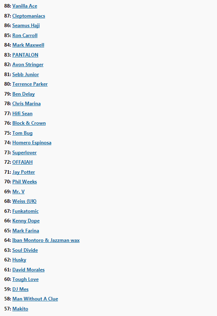Select the Husky link
The width and height of the screenshot is (217, 316).
[x=19, y=260]
